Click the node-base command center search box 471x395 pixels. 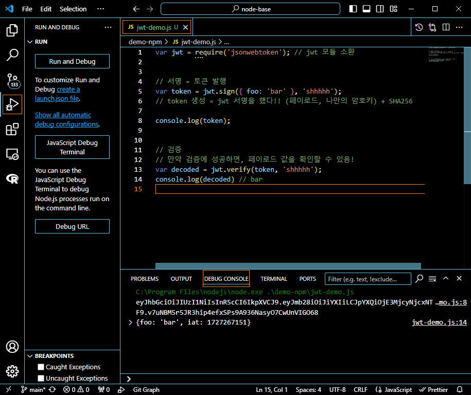(x=250, y=9)
